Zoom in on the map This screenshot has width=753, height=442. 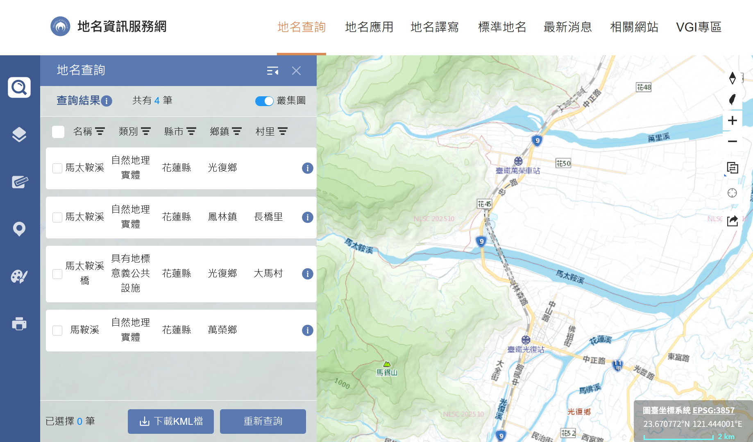click(732, 120)
